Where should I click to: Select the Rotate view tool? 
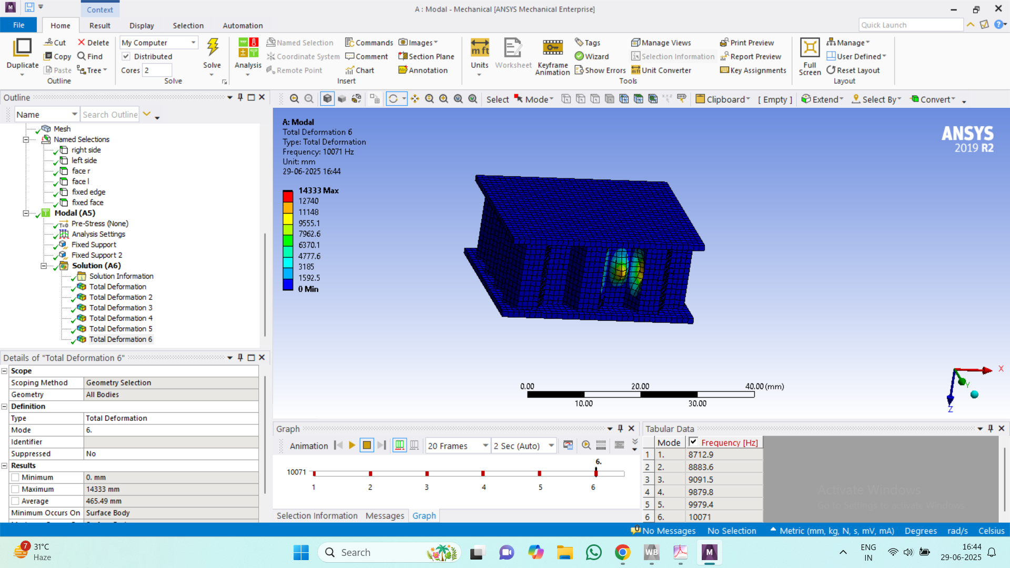pyautogui.click(x=393, y=99)
